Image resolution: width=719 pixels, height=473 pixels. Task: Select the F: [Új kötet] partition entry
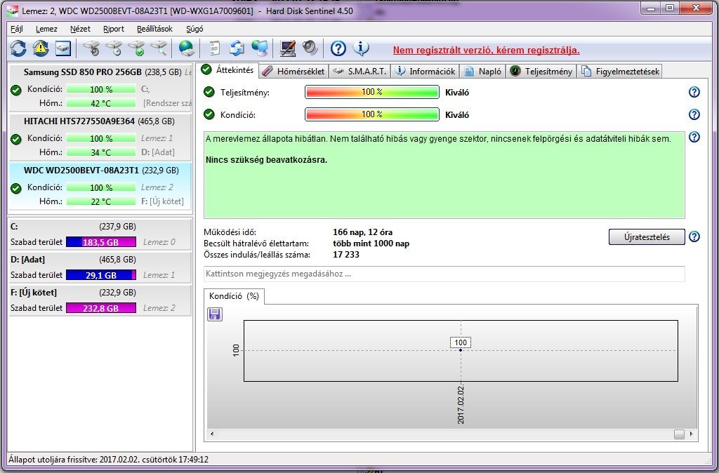(100, 300)
